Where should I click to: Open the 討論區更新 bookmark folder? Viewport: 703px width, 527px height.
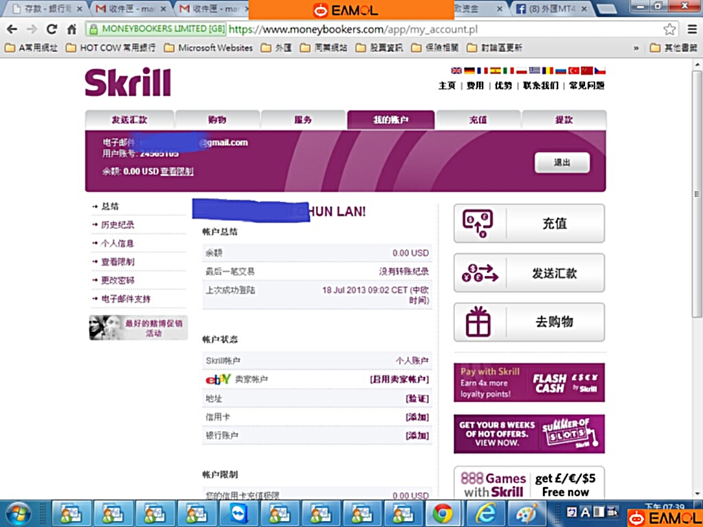click(494, 47)
